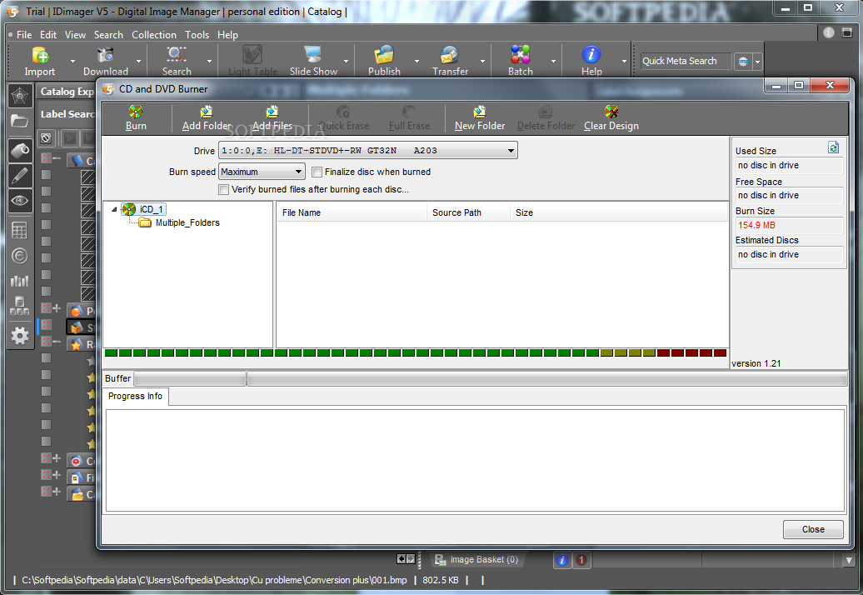The width and height of the screenshot is (863, 595).
Task: Start the Slide Show tool
Action: pyautogui.click(x=313, y=61)
